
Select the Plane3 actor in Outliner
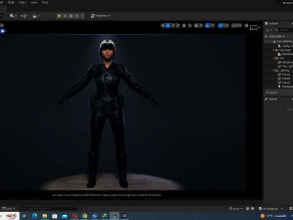[x=278, y=75]
